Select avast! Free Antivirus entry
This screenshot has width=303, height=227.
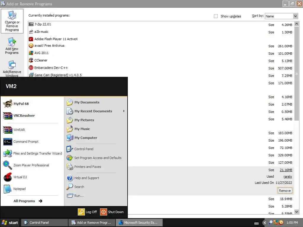point(161,46)
